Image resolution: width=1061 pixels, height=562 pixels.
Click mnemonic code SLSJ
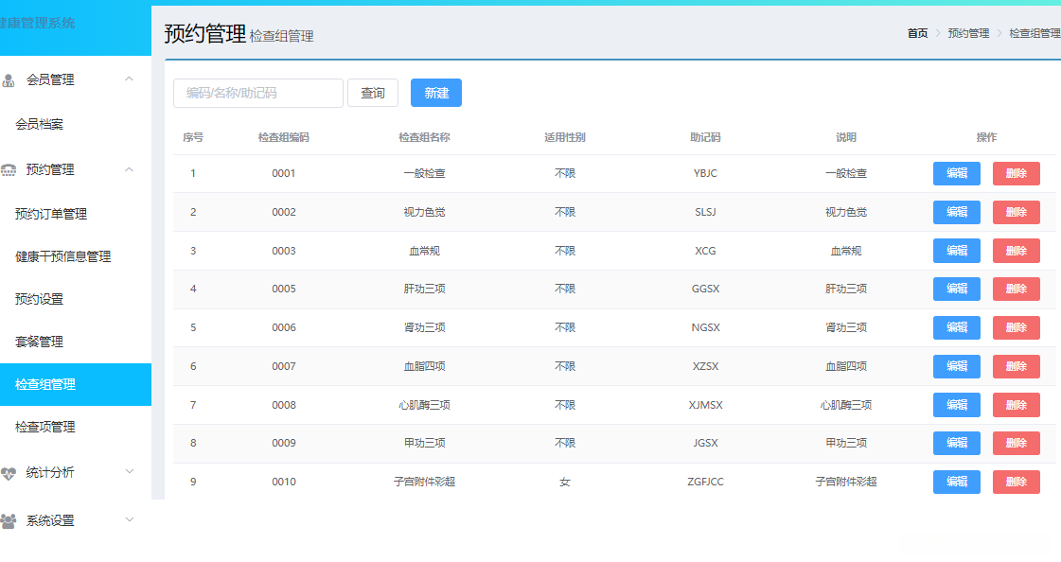click(705, 212)
